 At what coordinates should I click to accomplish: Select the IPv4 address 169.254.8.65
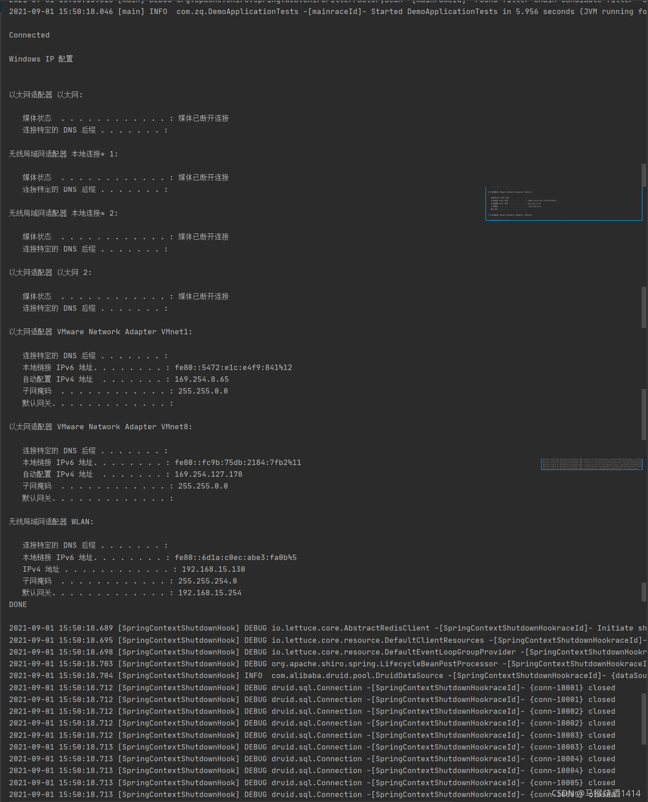(202, 379)
